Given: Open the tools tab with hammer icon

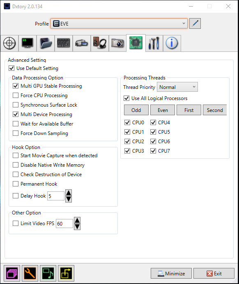Looking at the screenshot, I should [154, 43].
